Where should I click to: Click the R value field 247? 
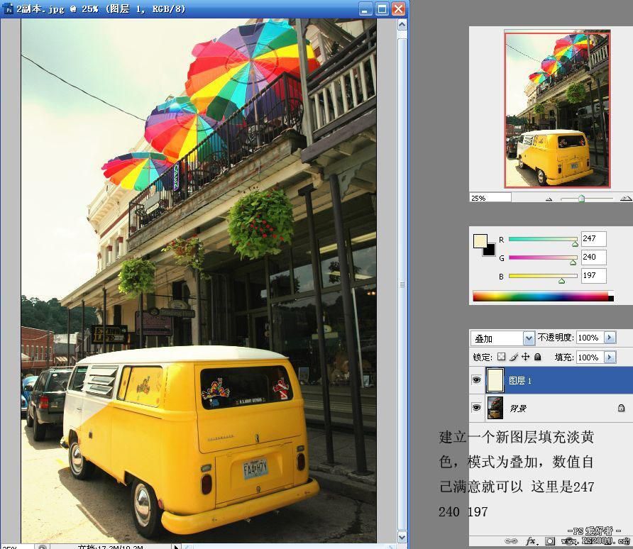pos(593,239)
